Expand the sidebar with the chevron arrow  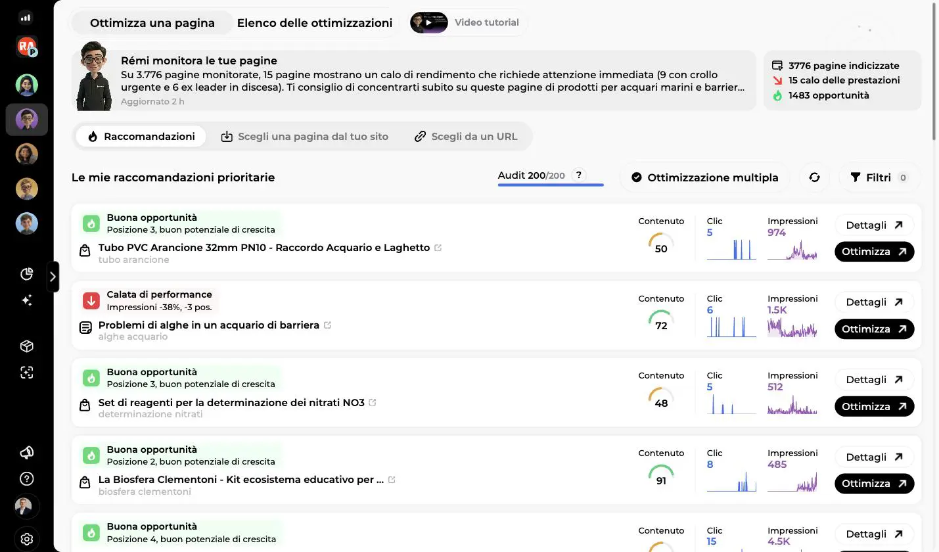[x=53, y=277]
